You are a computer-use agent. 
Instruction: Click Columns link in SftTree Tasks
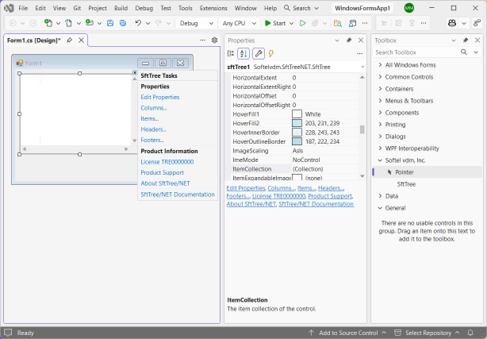[154, 108]
